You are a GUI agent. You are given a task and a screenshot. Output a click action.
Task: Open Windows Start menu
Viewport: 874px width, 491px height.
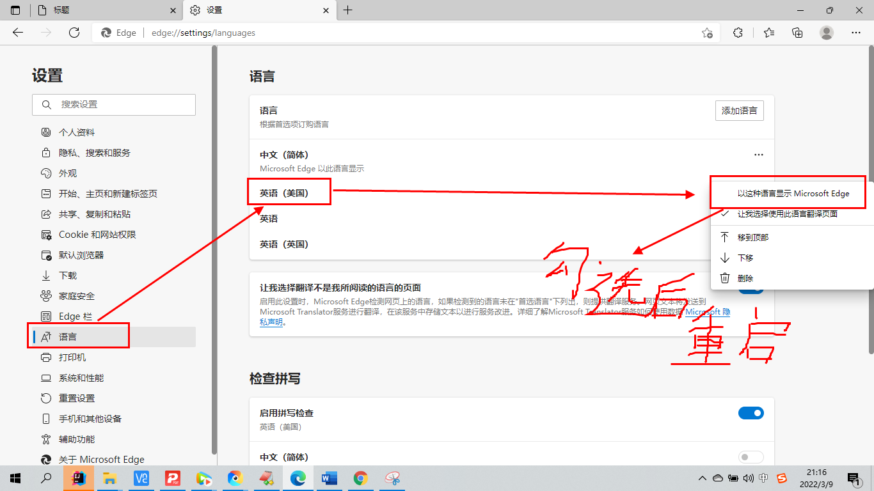[15, 478]
